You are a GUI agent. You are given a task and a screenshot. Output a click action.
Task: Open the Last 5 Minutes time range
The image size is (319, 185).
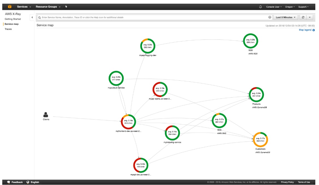(285, 17)
